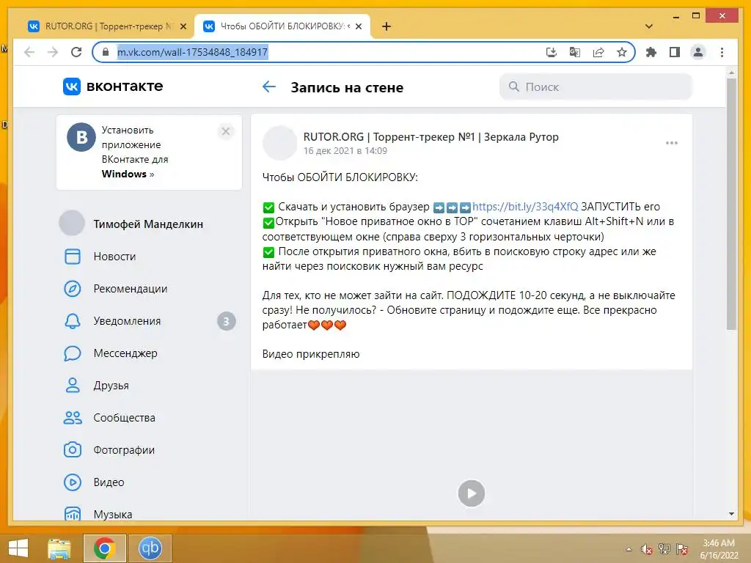Image resolution: width=751 pixels, height=563 pixels.
Task: Open the Chrome three-dot menu
Action: point(722,52)
